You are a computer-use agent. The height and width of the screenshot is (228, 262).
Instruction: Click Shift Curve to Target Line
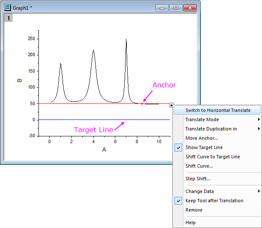pyautogui.click(x=213, y=157)
